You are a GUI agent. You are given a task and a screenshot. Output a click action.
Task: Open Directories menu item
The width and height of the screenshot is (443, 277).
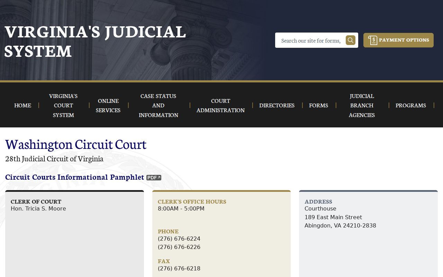277,105
